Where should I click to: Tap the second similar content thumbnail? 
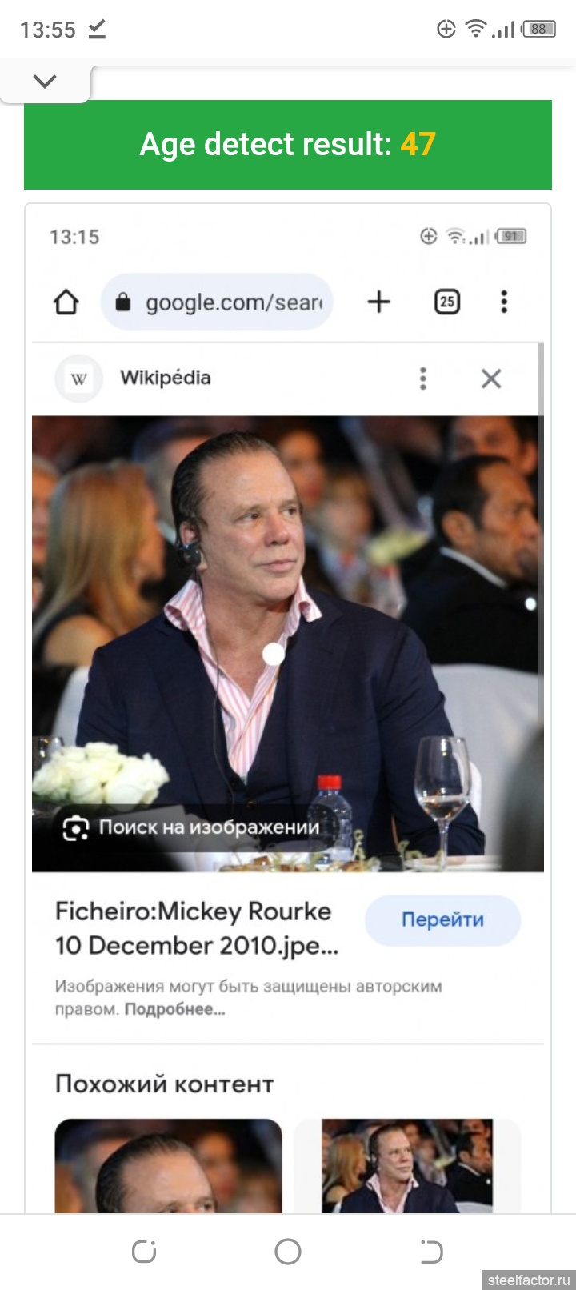[407, 1166]
